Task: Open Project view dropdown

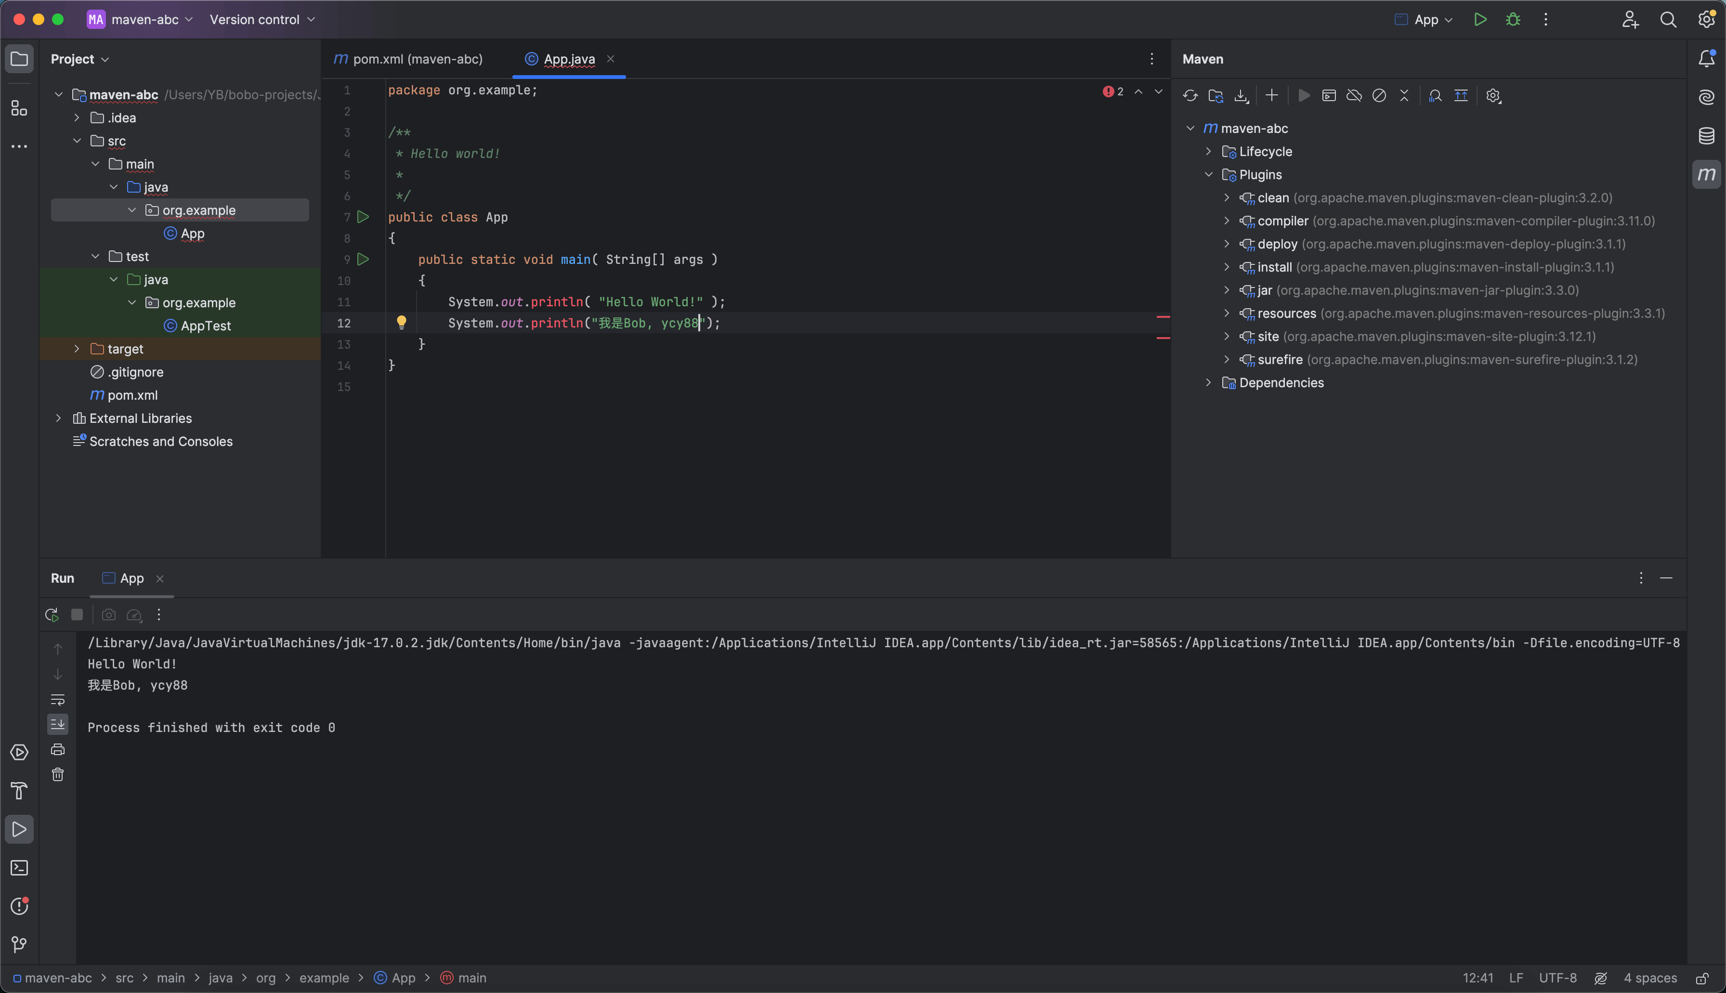Action: 80,59
